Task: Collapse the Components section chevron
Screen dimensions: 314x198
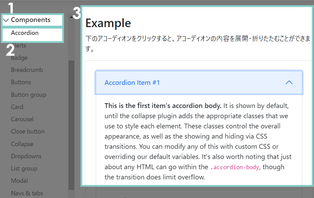Action: coord(6,20)
